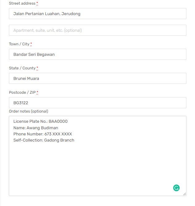Select the Apartment, suite, unit optional field
This screenshot has height=206, width=195.
pos(97,30)
